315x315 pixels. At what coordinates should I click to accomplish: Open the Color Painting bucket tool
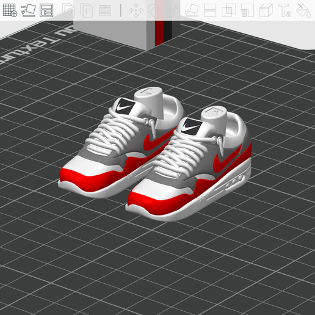coord(303,10)
